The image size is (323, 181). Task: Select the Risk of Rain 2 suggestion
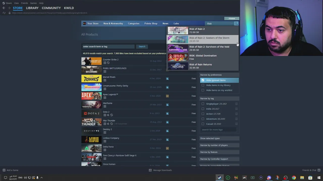203,30
